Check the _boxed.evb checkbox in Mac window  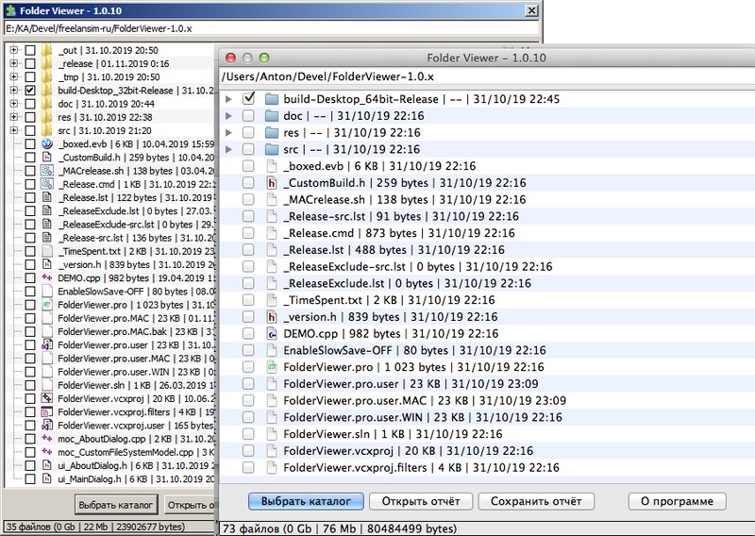(x=248, y=166)
